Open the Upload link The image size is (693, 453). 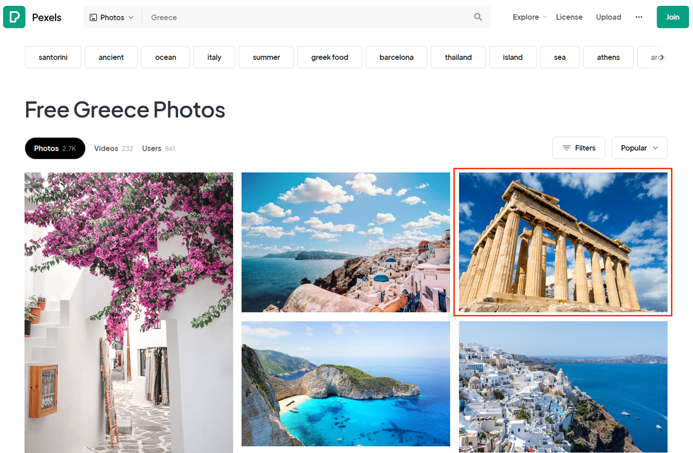tap(609, 17)
